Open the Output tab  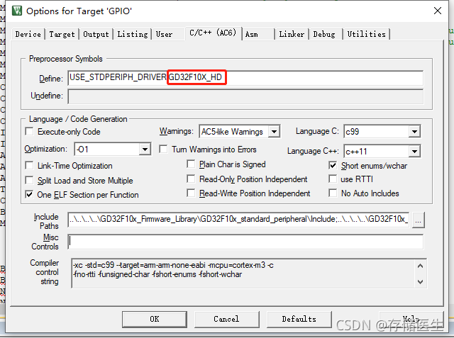[x=96, y=34]
